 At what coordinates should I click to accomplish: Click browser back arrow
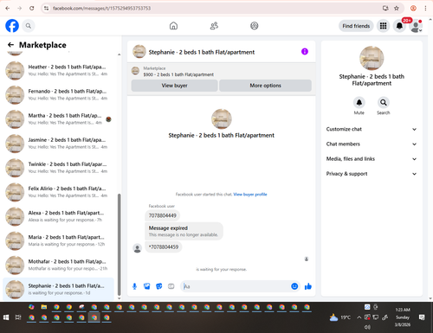(x=8, y=9)
